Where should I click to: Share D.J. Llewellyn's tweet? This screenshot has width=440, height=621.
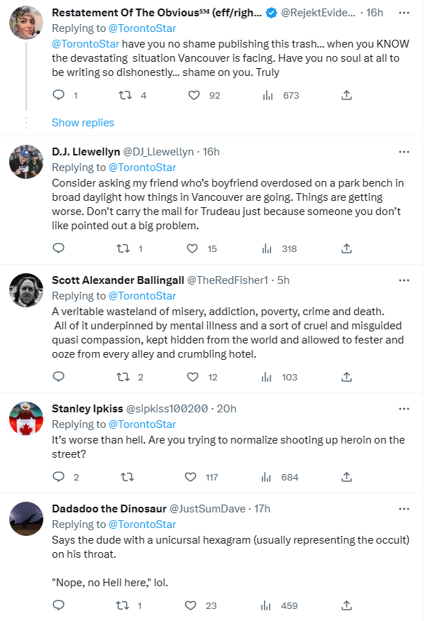pos(346,248)
